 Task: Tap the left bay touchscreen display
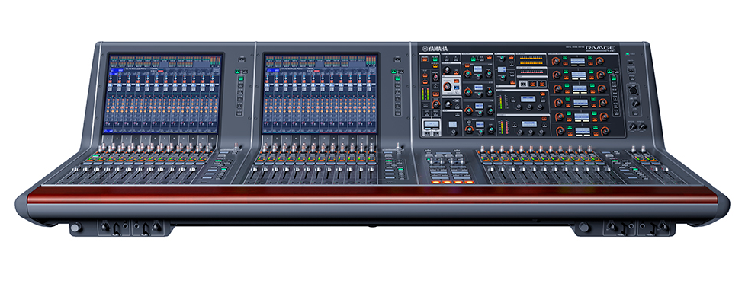coord(162,94)
